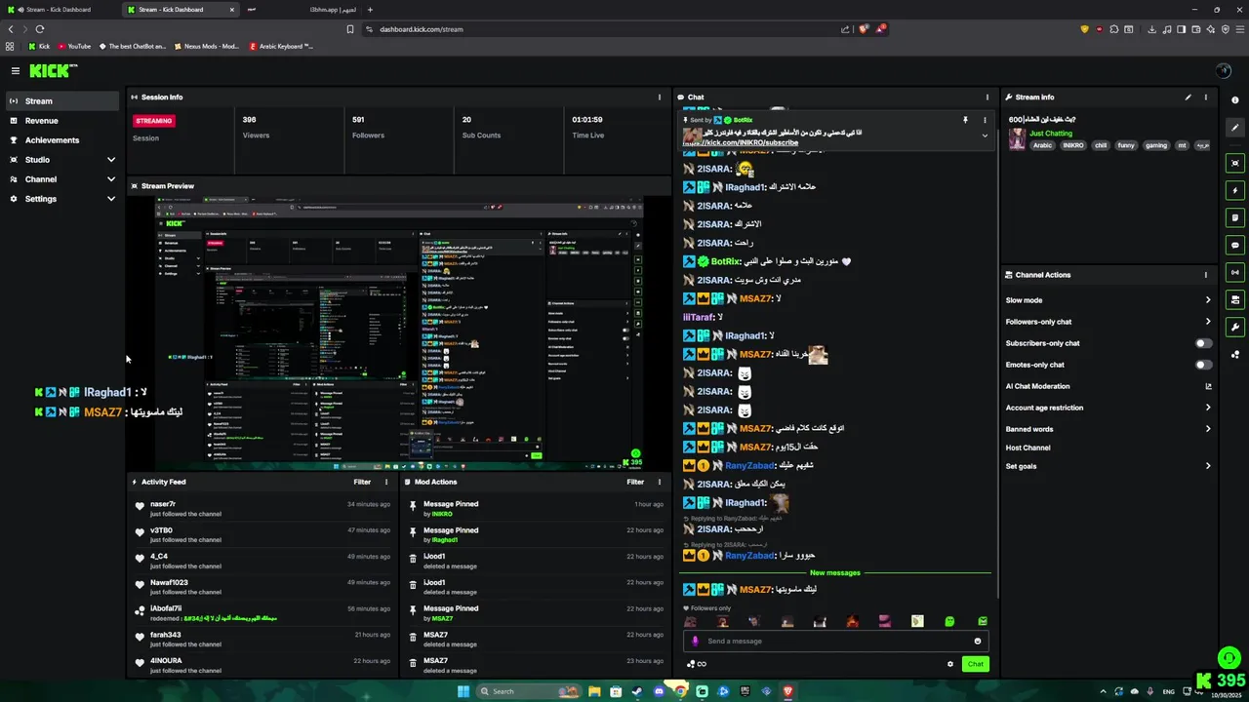Switch to the i3bhm.app browser tab

coord(302,10)
